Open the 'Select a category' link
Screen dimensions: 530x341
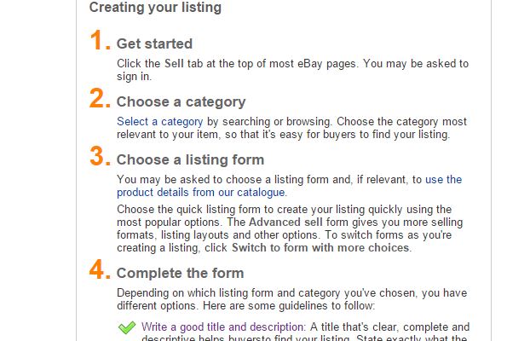(160, 121)
